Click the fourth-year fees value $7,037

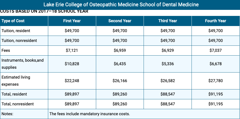click(215, 50)
